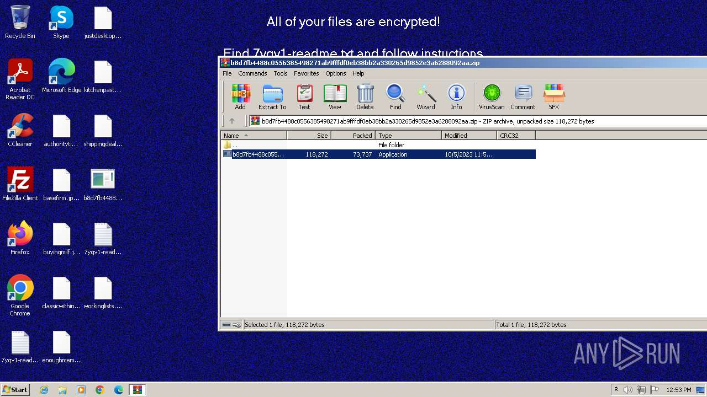Launch the Wizard tool

click(426, 97)
